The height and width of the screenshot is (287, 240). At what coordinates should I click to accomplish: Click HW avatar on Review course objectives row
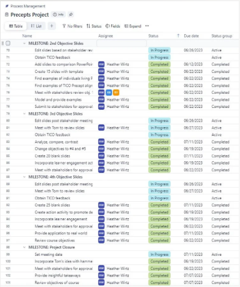(101, 240)
